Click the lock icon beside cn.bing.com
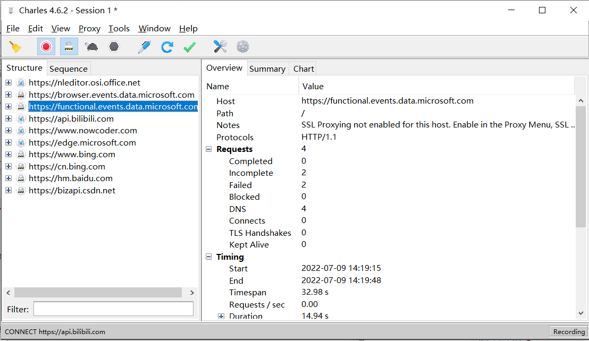The height and width of the screenshot is (341, 589). coord(21,166)
